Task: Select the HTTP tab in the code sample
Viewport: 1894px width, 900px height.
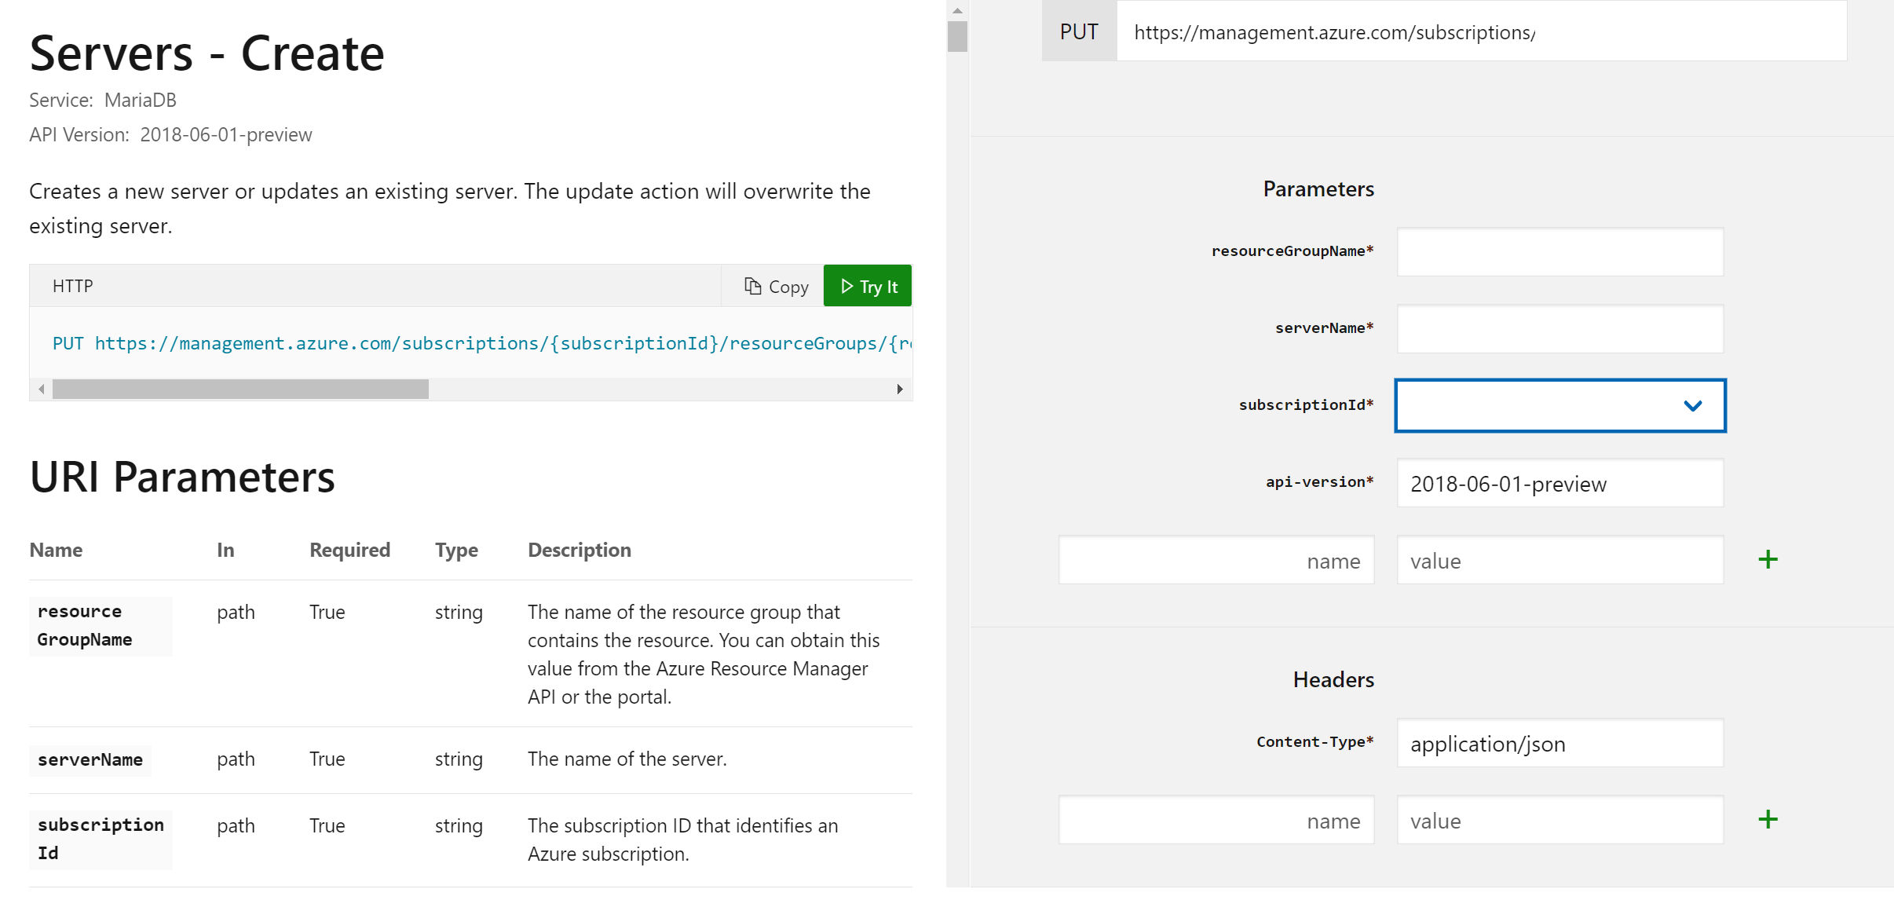Action: [x=72, y=286]
